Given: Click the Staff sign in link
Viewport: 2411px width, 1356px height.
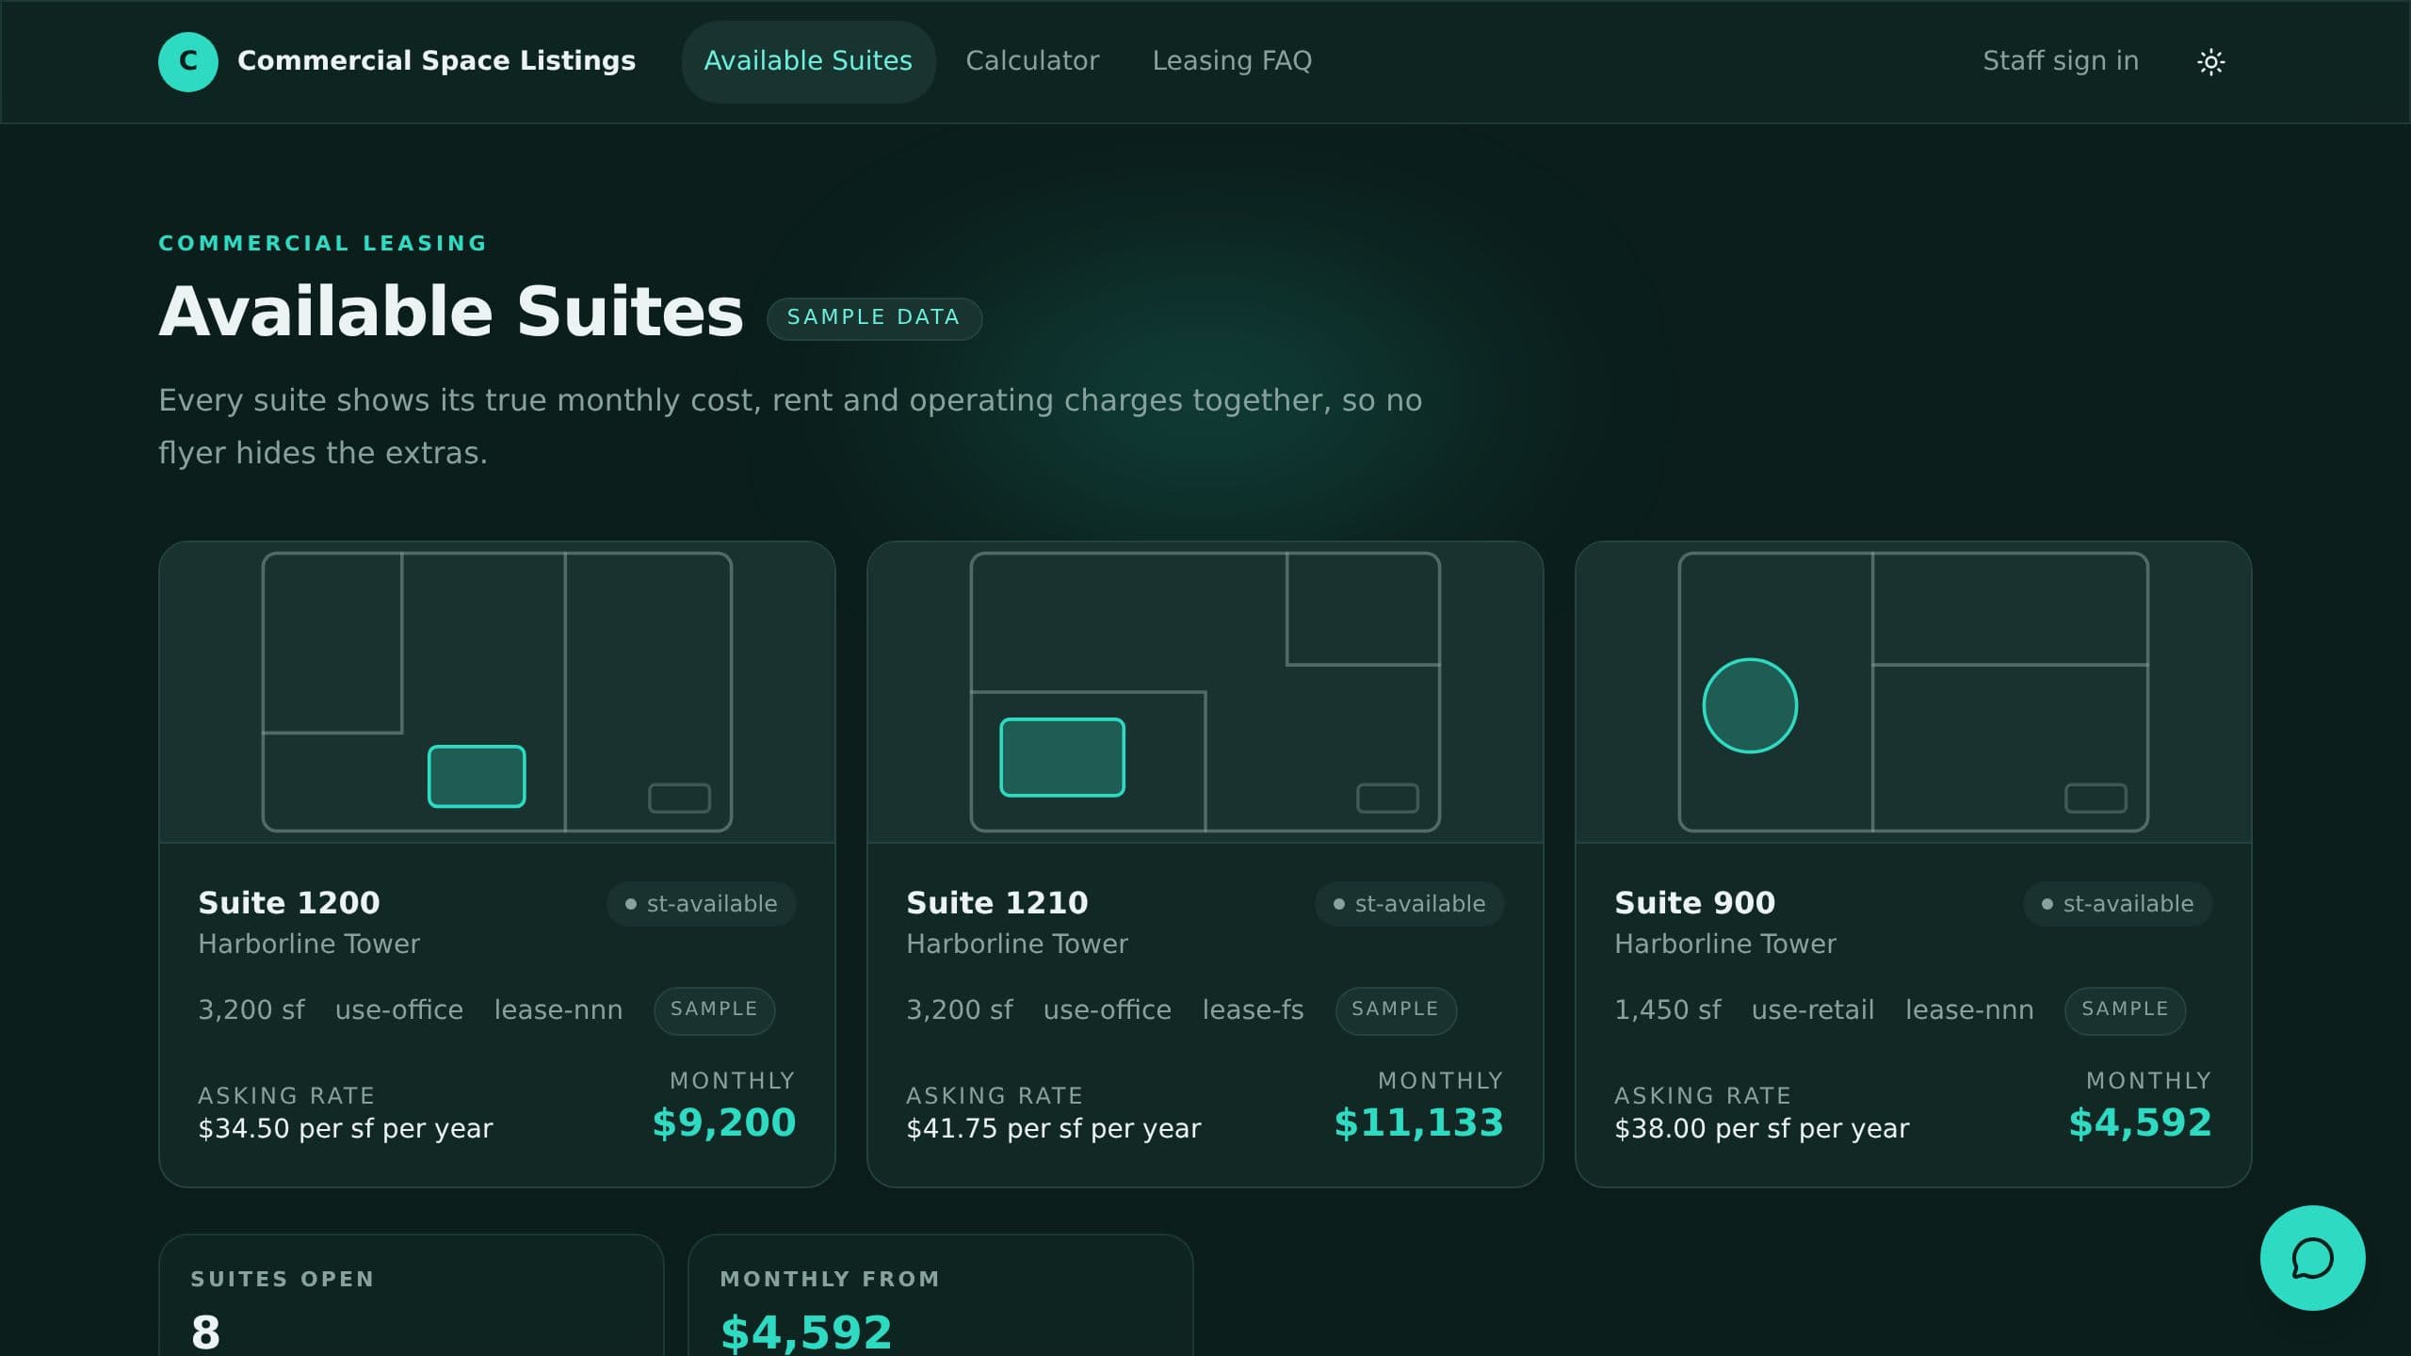Looking at the screenshot, I should pyautogui.click(x=2061, y=61).
